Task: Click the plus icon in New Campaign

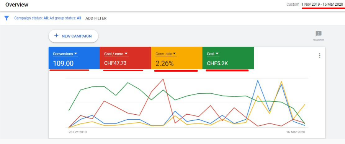Action: [56, 36]
